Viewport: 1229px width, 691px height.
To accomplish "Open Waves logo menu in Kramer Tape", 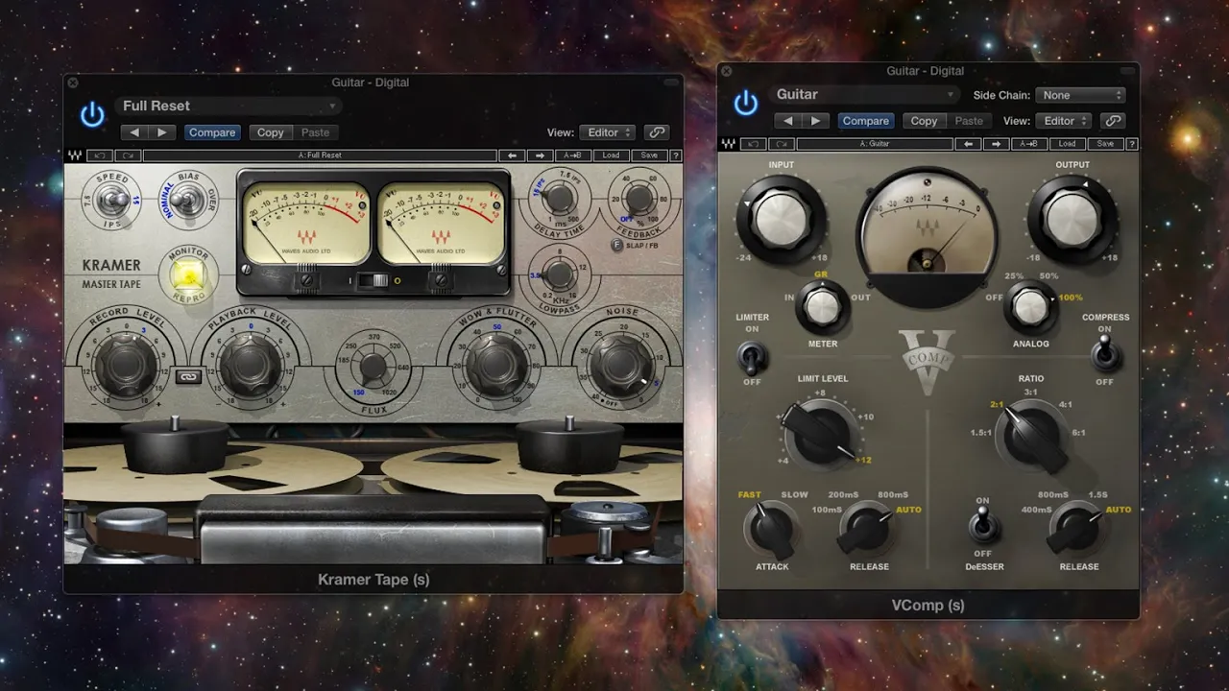I will coord(75,155).
